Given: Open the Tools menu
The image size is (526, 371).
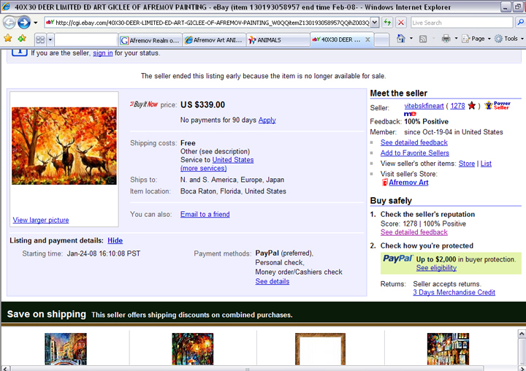Looking at the screenshot, I should pos(509,39).
